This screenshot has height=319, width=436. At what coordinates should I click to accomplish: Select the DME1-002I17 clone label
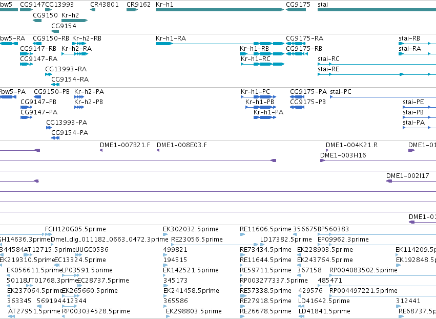(408, 176)
